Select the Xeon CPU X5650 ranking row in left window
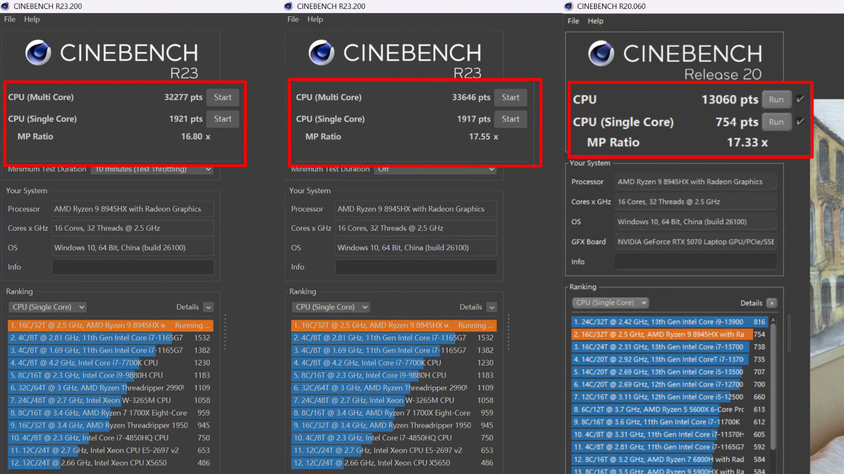The image size is (844, 474). (110, 463)
